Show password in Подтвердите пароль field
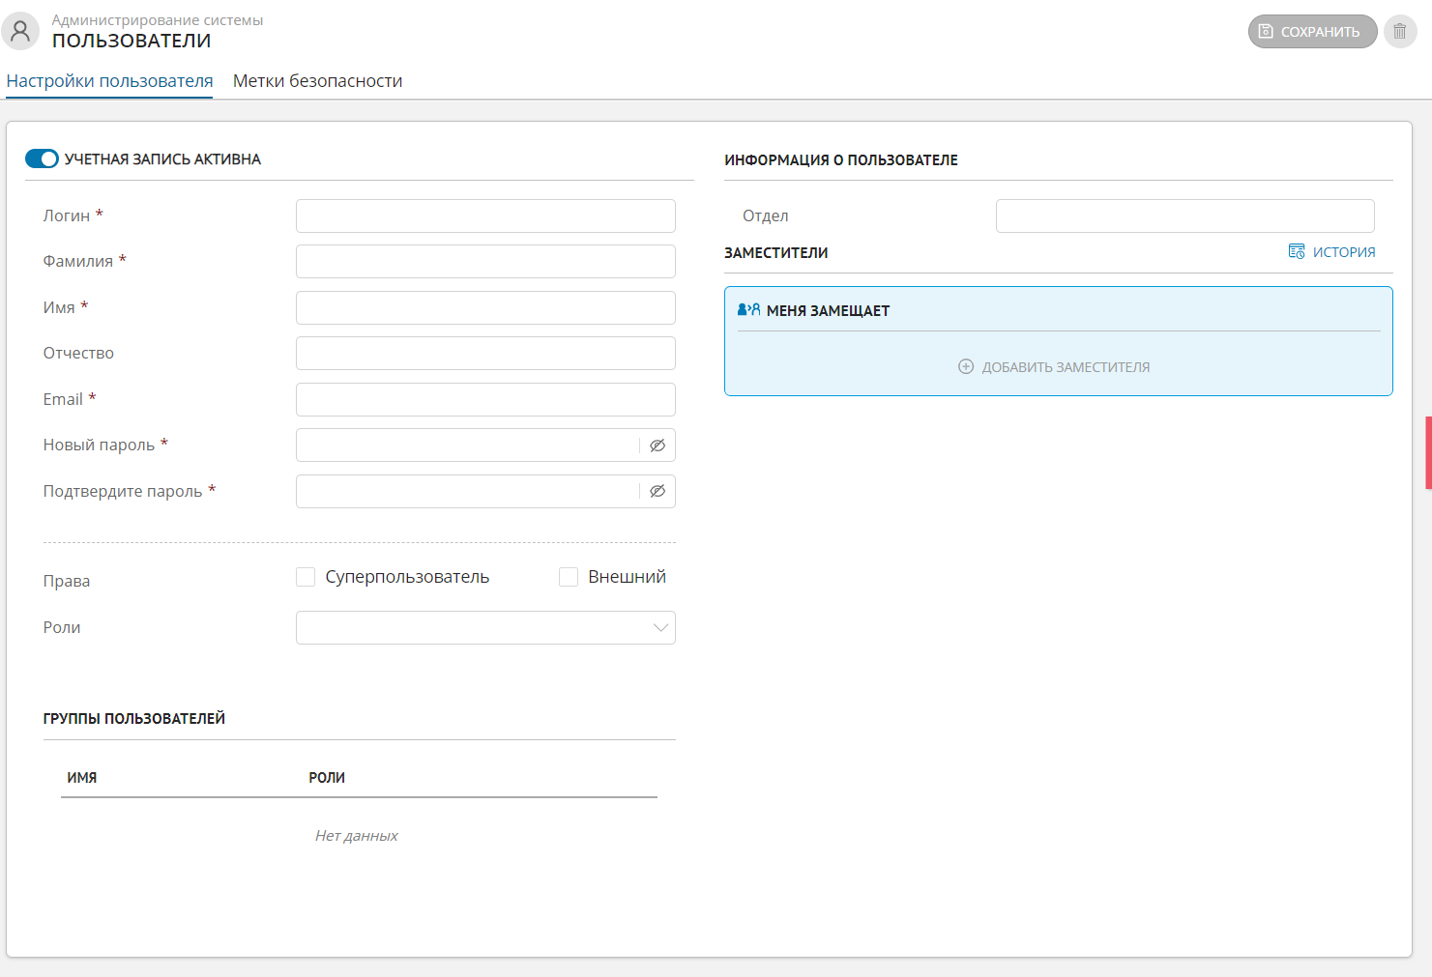This screenshot has height=977, width=1432. point(658,491)
